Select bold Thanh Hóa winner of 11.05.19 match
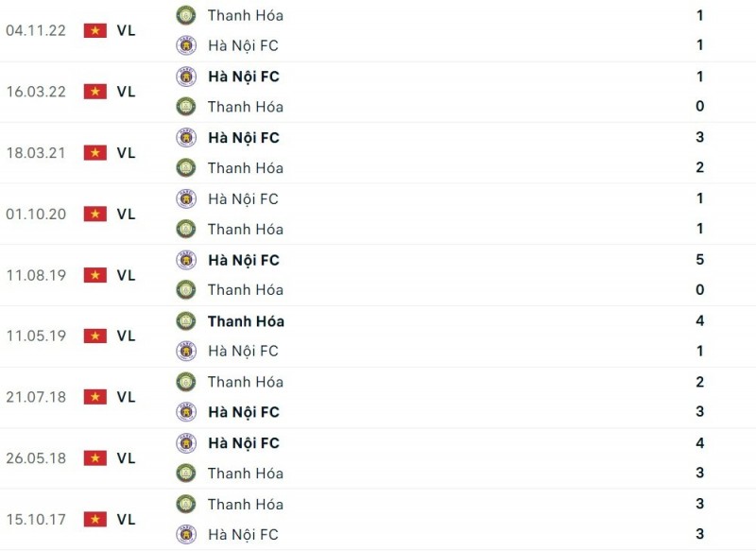 (246, 321)
